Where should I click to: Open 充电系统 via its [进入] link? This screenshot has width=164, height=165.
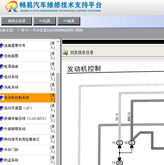tap(53, 87)
